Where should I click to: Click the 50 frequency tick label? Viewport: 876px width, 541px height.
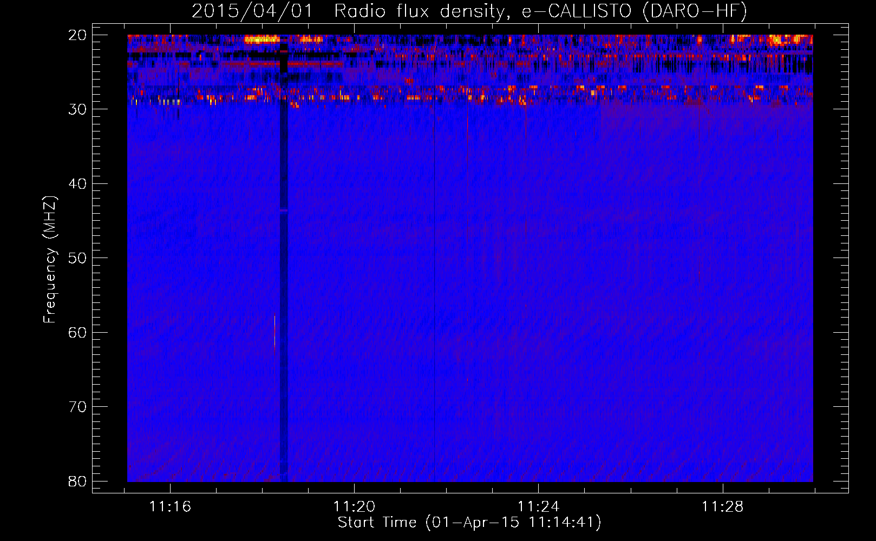coord(78,259)
